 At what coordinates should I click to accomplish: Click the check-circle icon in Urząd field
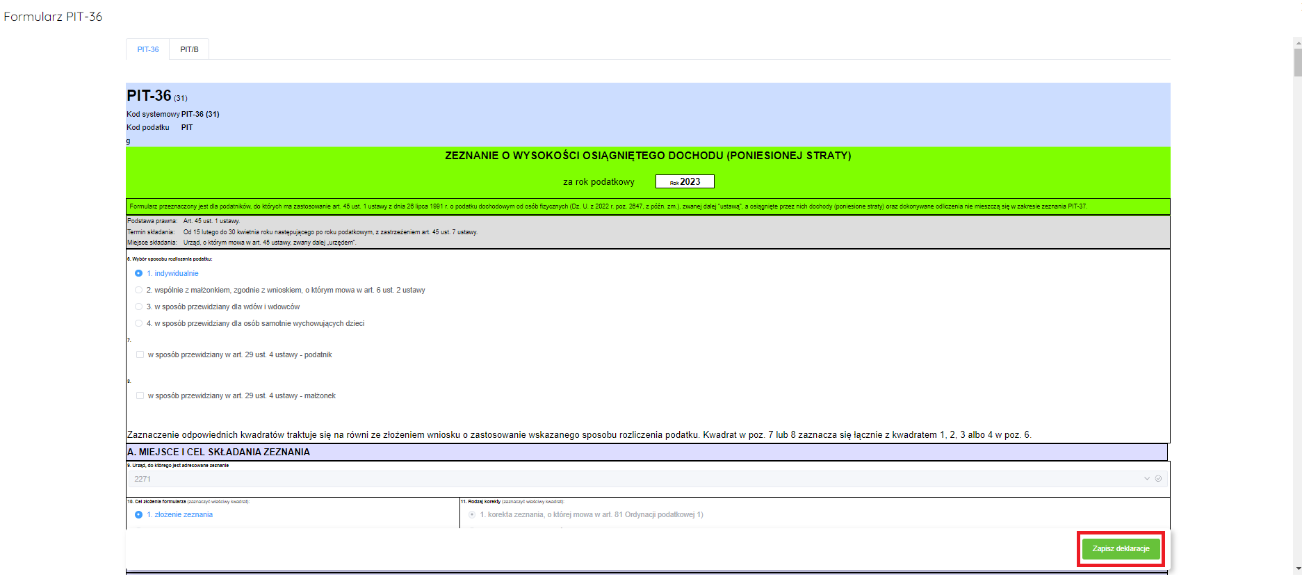click(1158, 479)
